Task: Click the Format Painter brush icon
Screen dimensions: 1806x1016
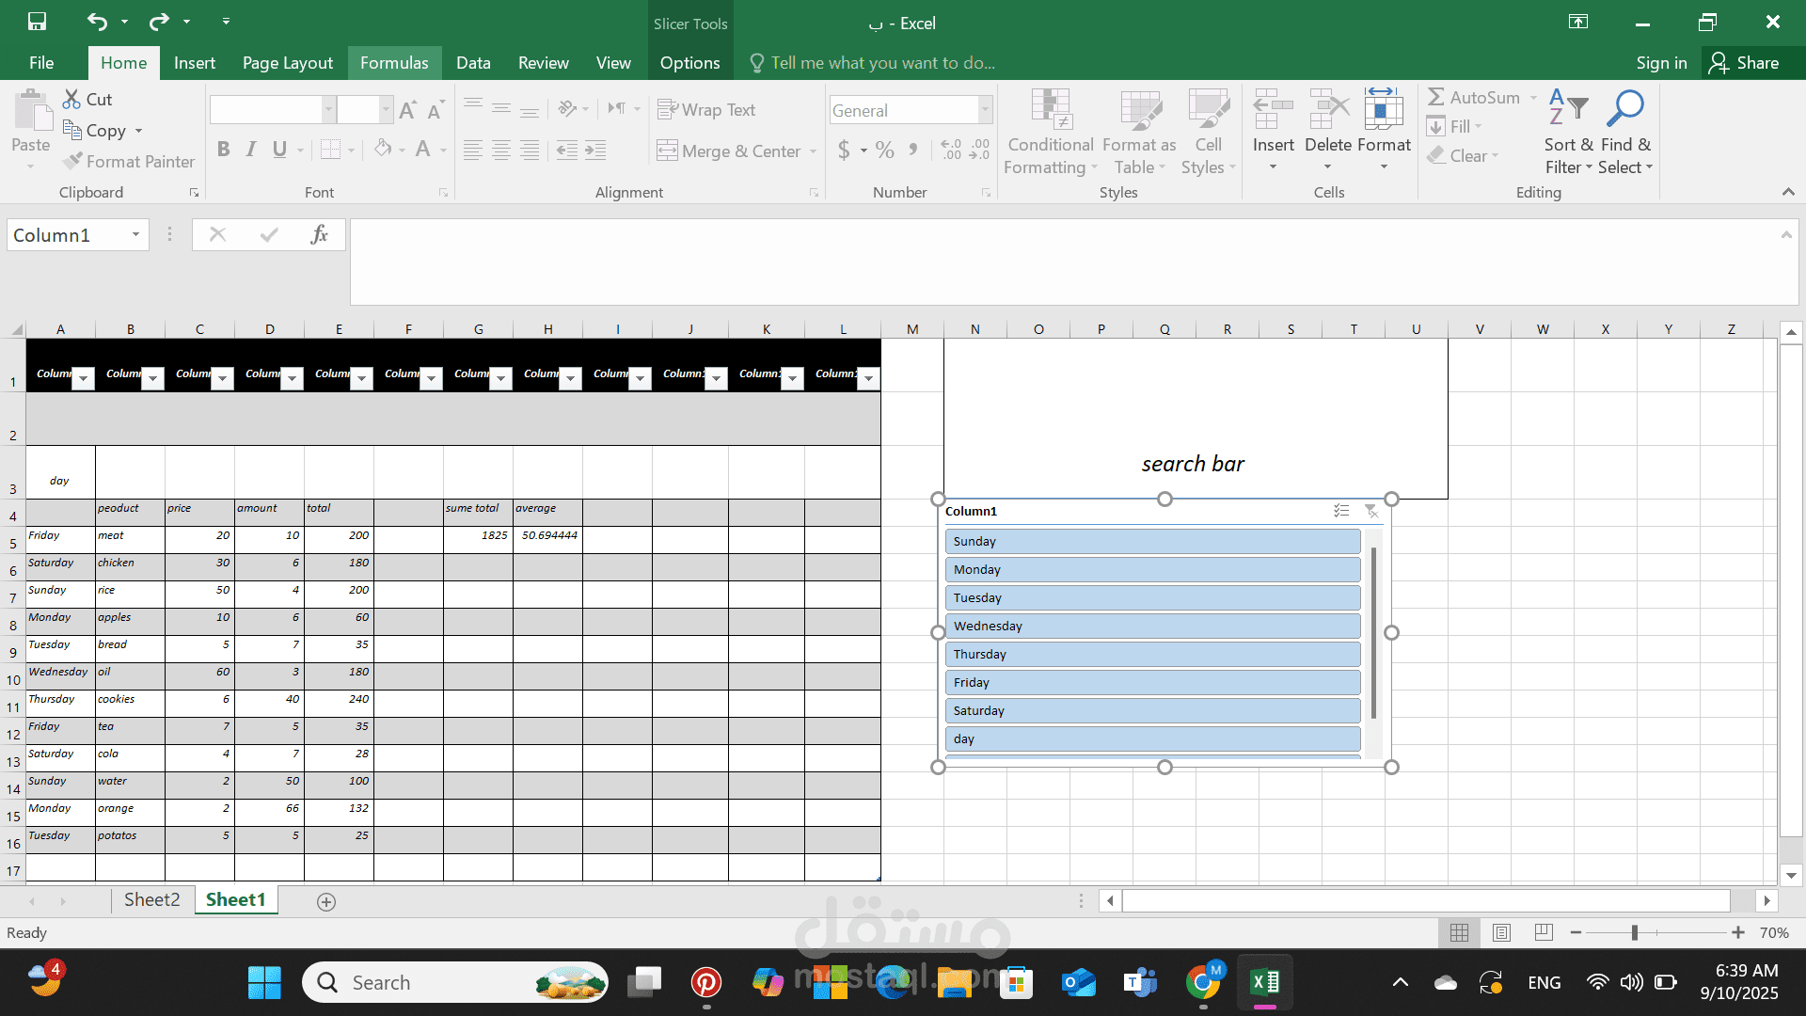Action: point(72,161)
